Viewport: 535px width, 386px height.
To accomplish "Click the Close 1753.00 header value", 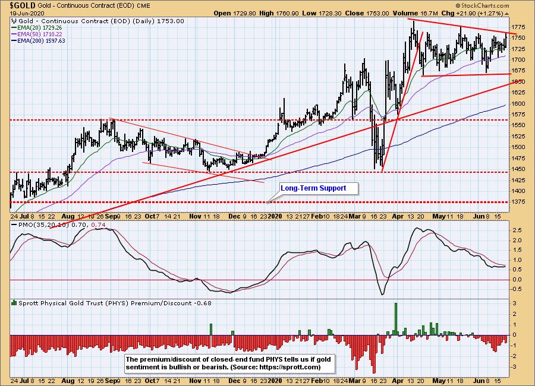I will point(367,13).
